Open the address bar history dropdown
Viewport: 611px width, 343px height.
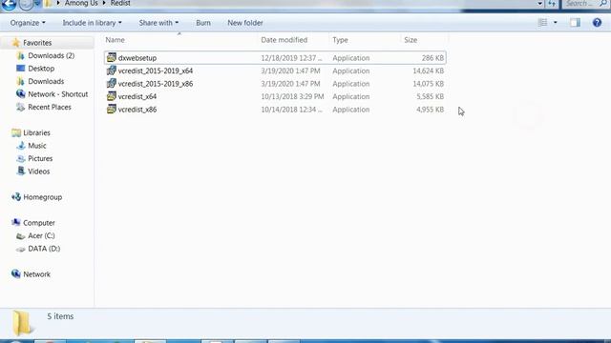(x=539, y=3)
